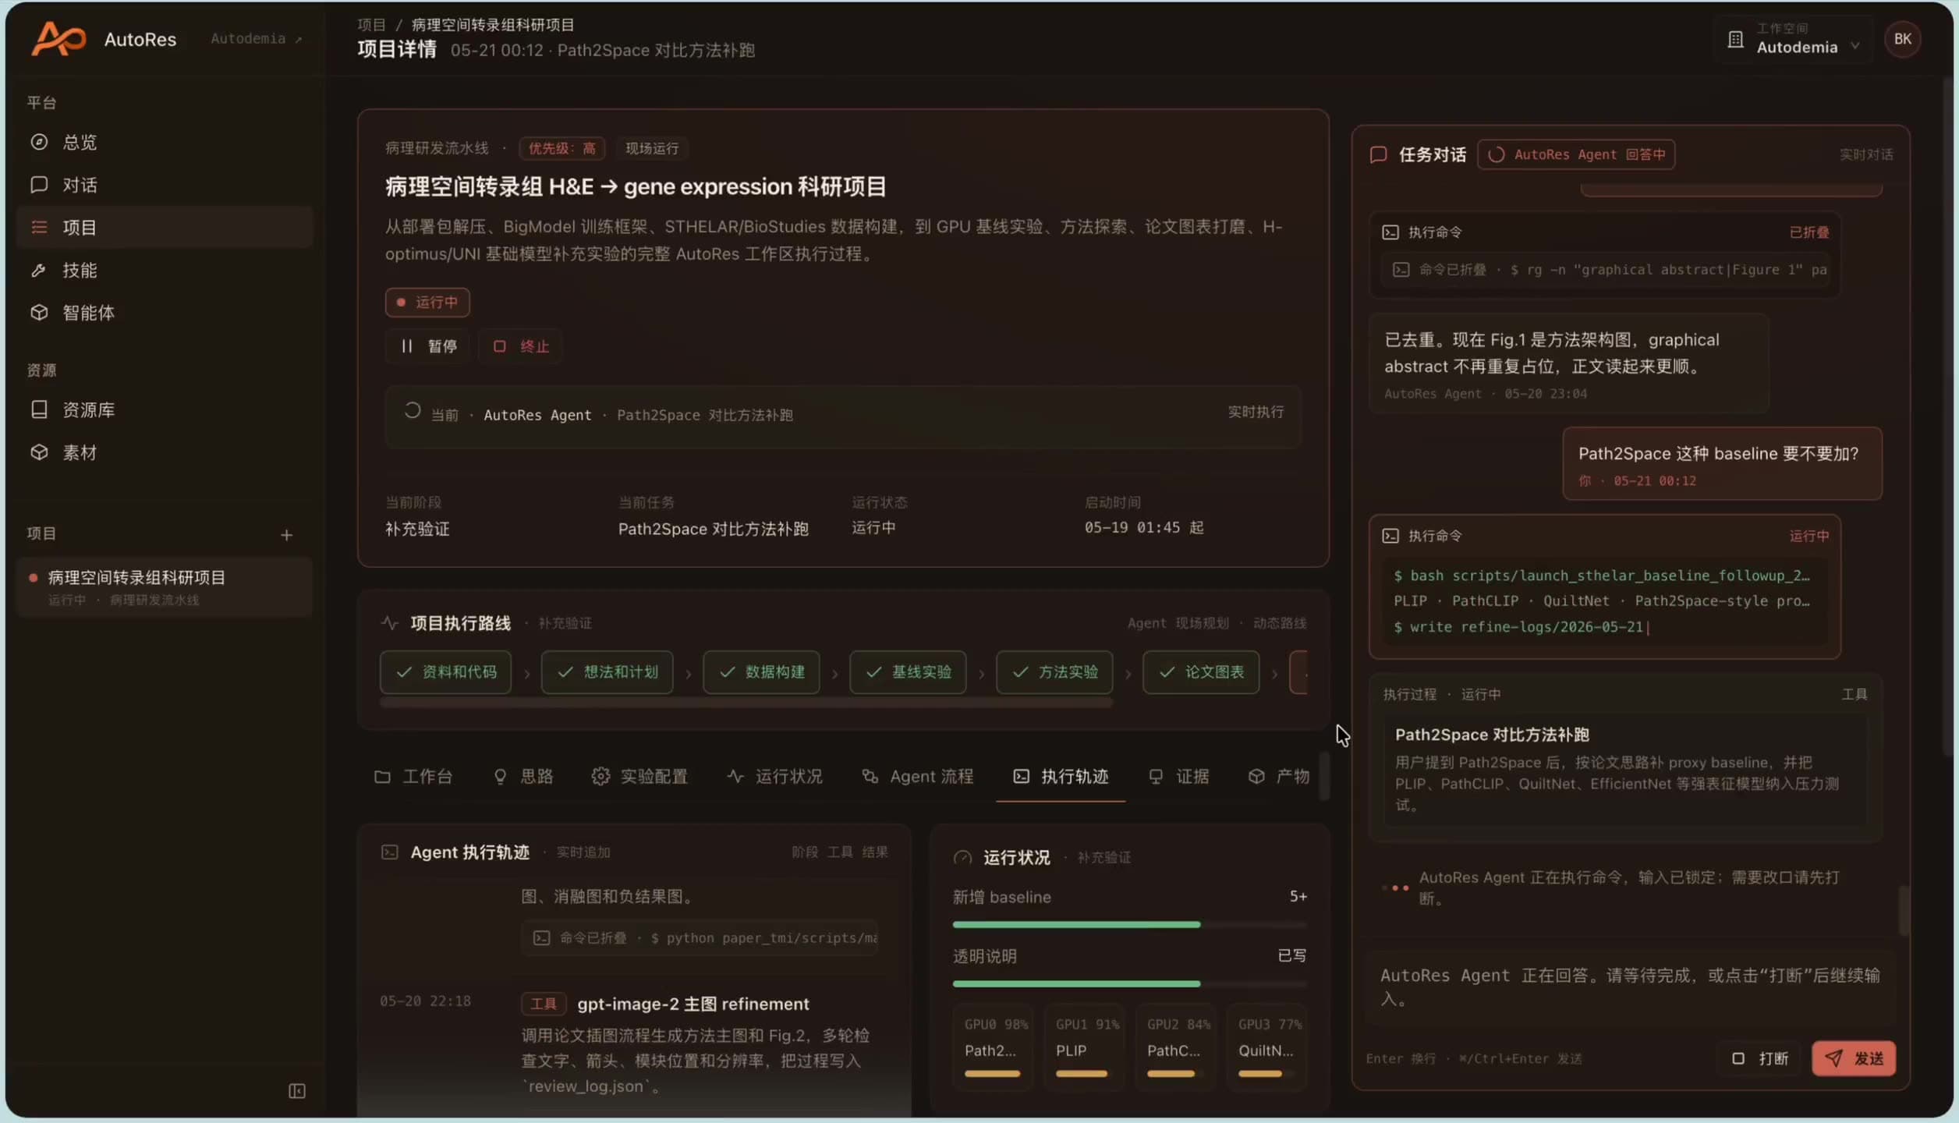Pause the running project with 暂停

[427, 346]
